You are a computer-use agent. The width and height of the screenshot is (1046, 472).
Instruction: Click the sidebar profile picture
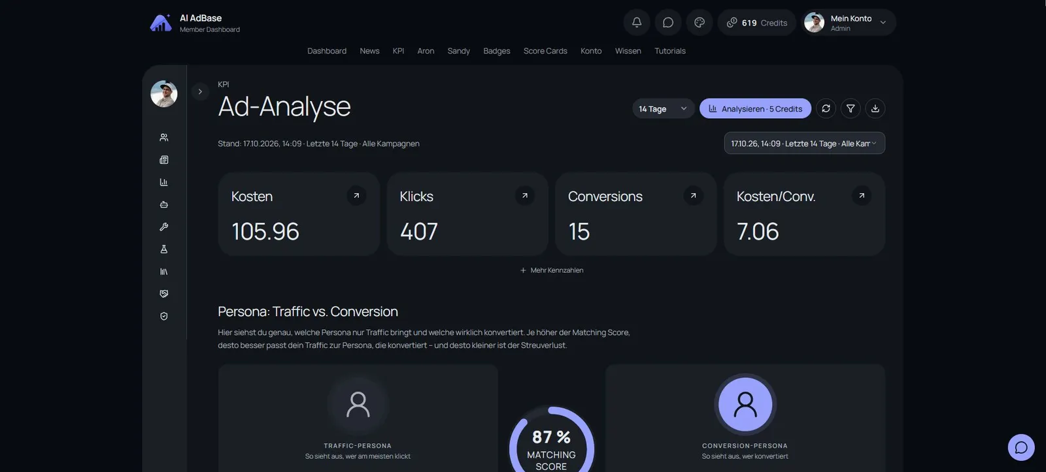[164, 94]
